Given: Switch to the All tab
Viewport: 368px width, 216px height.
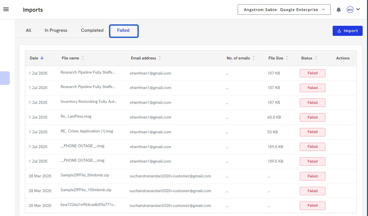Looking at the screenshot, I should click(28, 30).
